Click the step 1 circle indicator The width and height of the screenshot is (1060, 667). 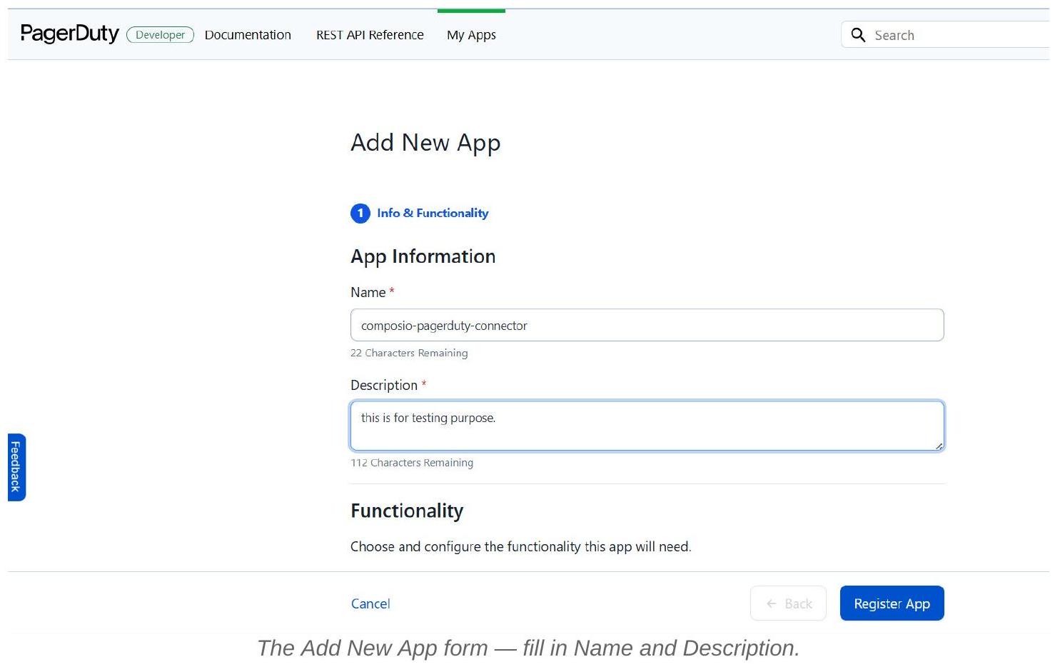pos(360,213)
